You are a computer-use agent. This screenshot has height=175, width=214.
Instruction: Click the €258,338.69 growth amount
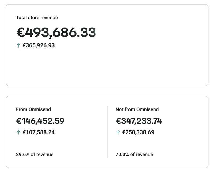[138, 132]
